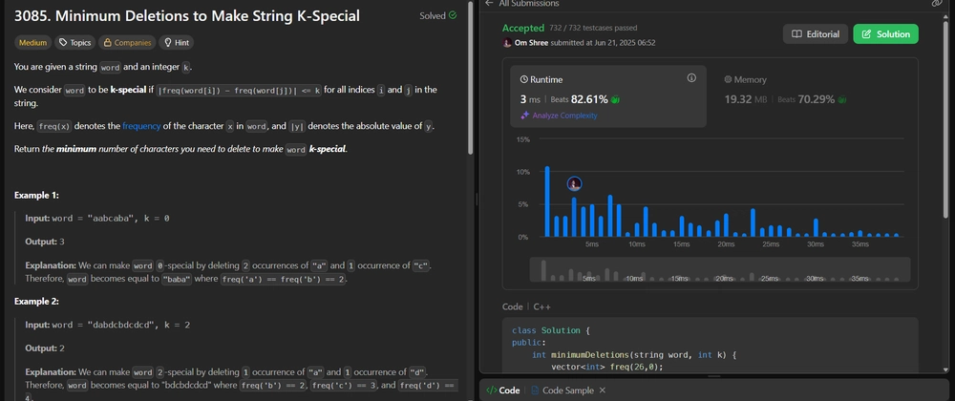Image resolution: width=955 pixels, height=401 pixels.
Task: Click the minimumDeletions function signature line
Action: (635, 355)
